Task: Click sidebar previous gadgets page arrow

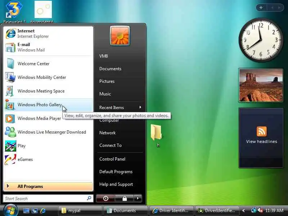Action: coord(272,8)
